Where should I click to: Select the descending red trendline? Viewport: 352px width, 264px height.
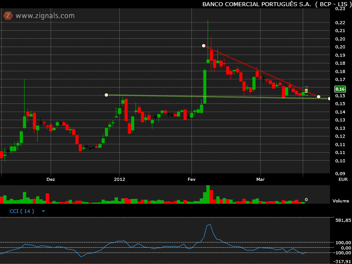coord(261,71)
